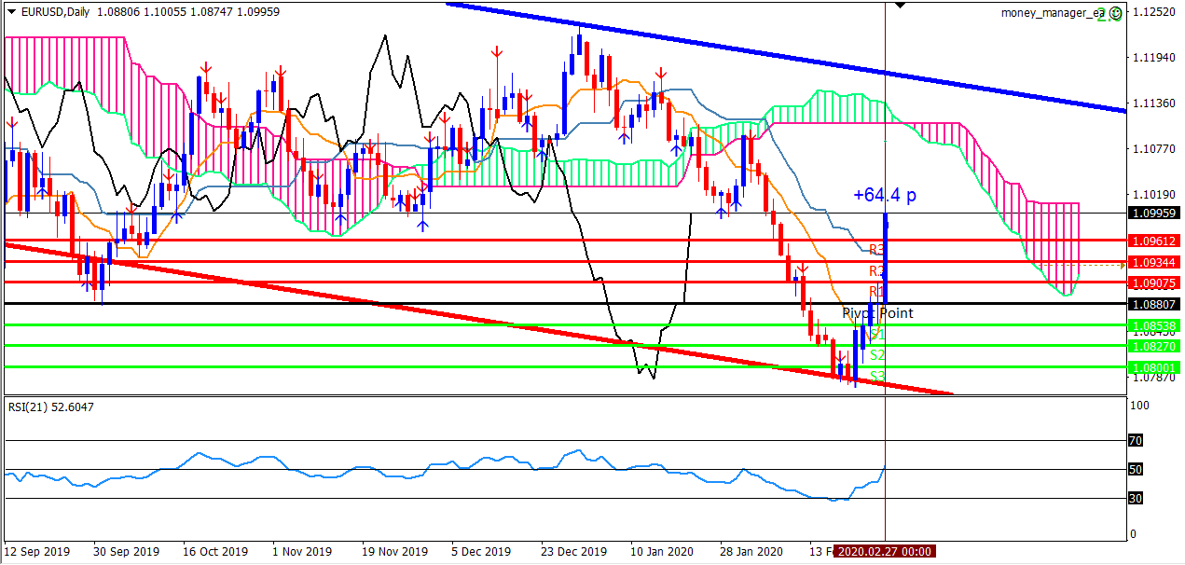This screenshot has width=1185, height=565.
Task: Click the RSI scale level 70
Action: coord(1136,440)
